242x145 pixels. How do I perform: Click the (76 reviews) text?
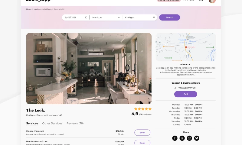coord(145,114)
